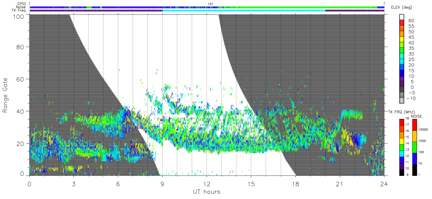The image size is (432, 199).
Task: Click the 16 label on TX FRQ legend
Action: click(408, 131)
